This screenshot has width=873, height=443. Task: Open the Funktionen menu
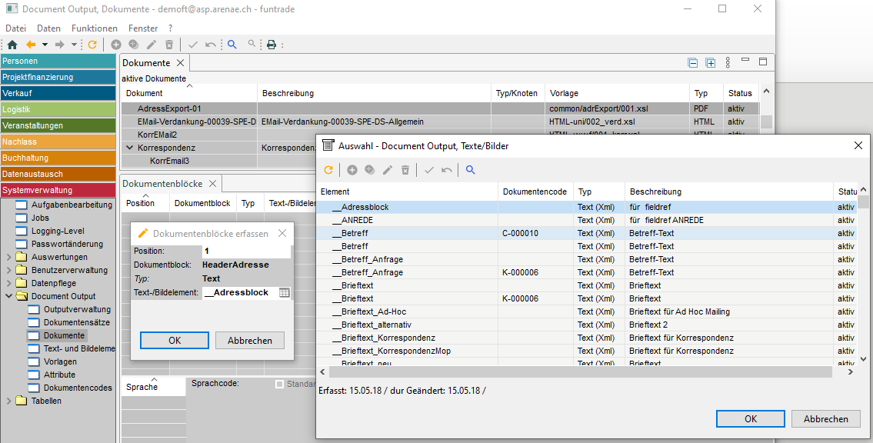[95, 28]
